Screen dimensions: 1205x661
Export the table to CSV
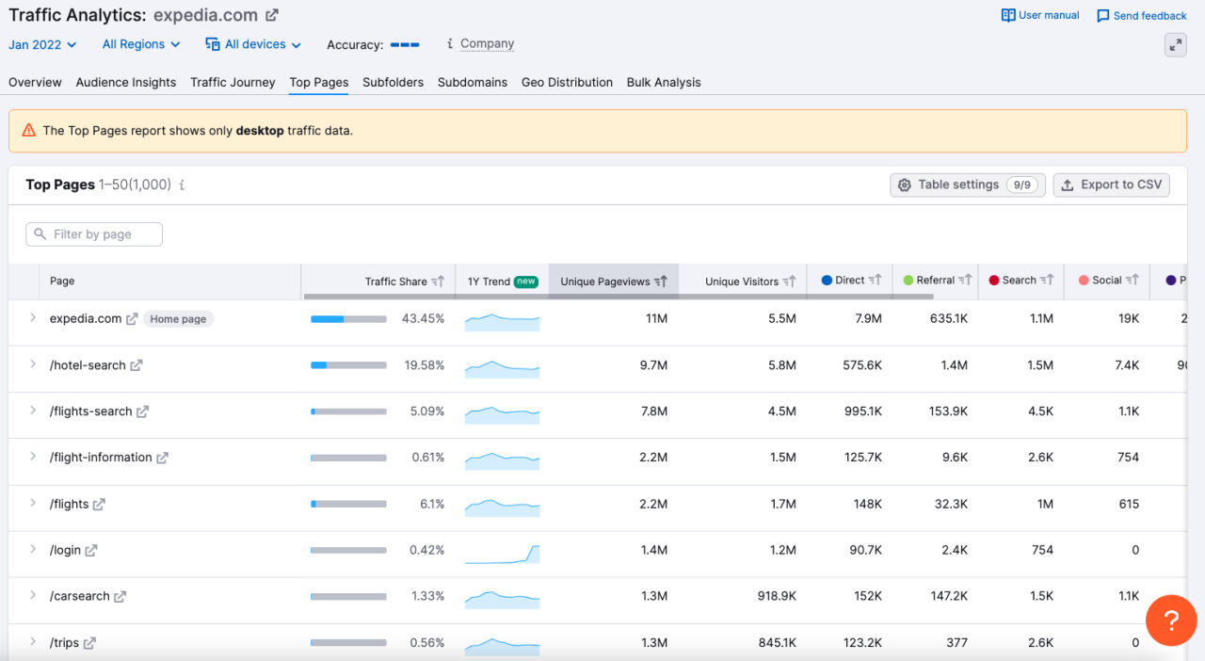pos(1111,185)
